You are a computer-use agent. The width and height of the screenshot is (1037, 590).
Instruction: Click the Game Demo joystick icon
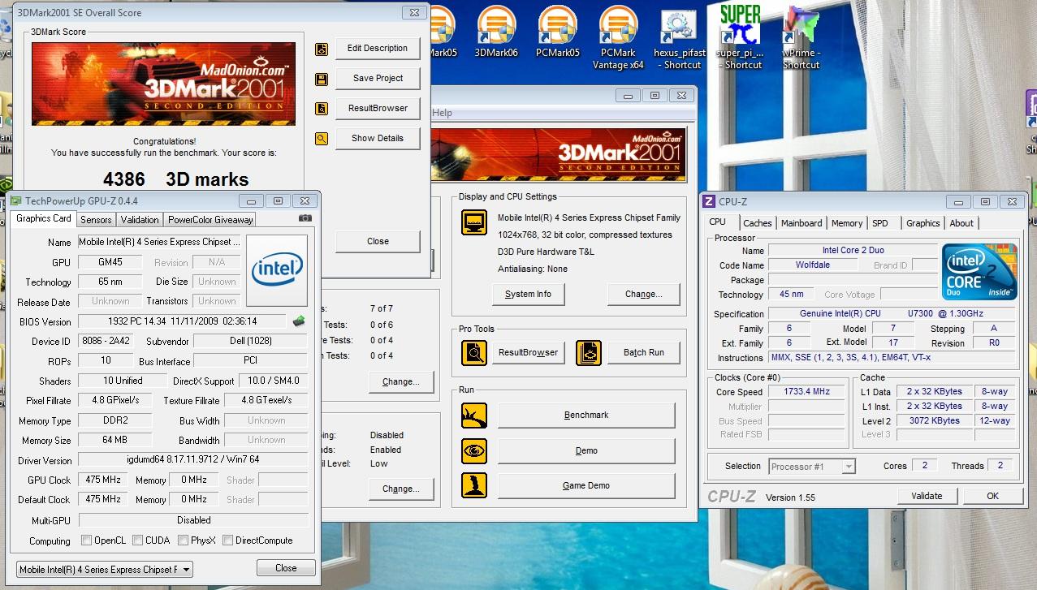(x=474, y=485)
